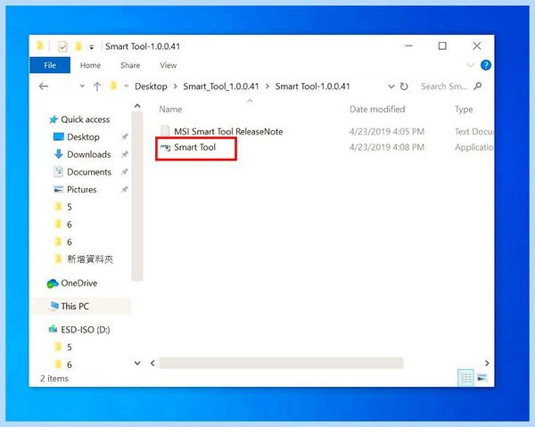The height and width of the screenshot is (427, 535).
Task: Open the recent locations dropdown arrow
Action: (82, 86)
